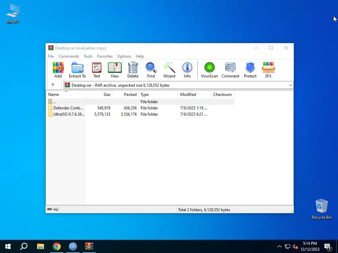Launch the Wizard wand icon
The width and height of the screenshot is (338, 253).
point(169,70)
